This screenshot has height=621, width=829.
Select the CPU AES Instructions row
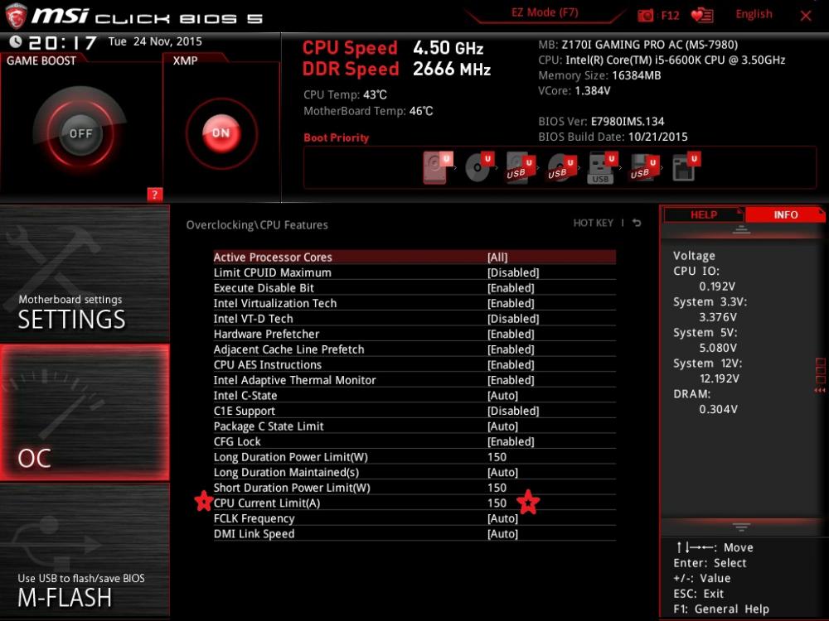click(x=414, y=364)
